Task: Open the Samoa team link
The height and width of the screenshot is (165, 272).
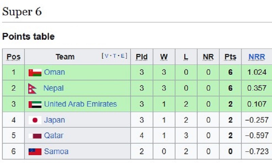Action: coord(56,151)
